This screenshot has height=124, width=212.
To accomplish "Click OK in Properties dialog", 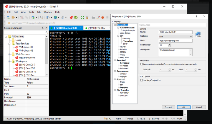I will [184, 107].
